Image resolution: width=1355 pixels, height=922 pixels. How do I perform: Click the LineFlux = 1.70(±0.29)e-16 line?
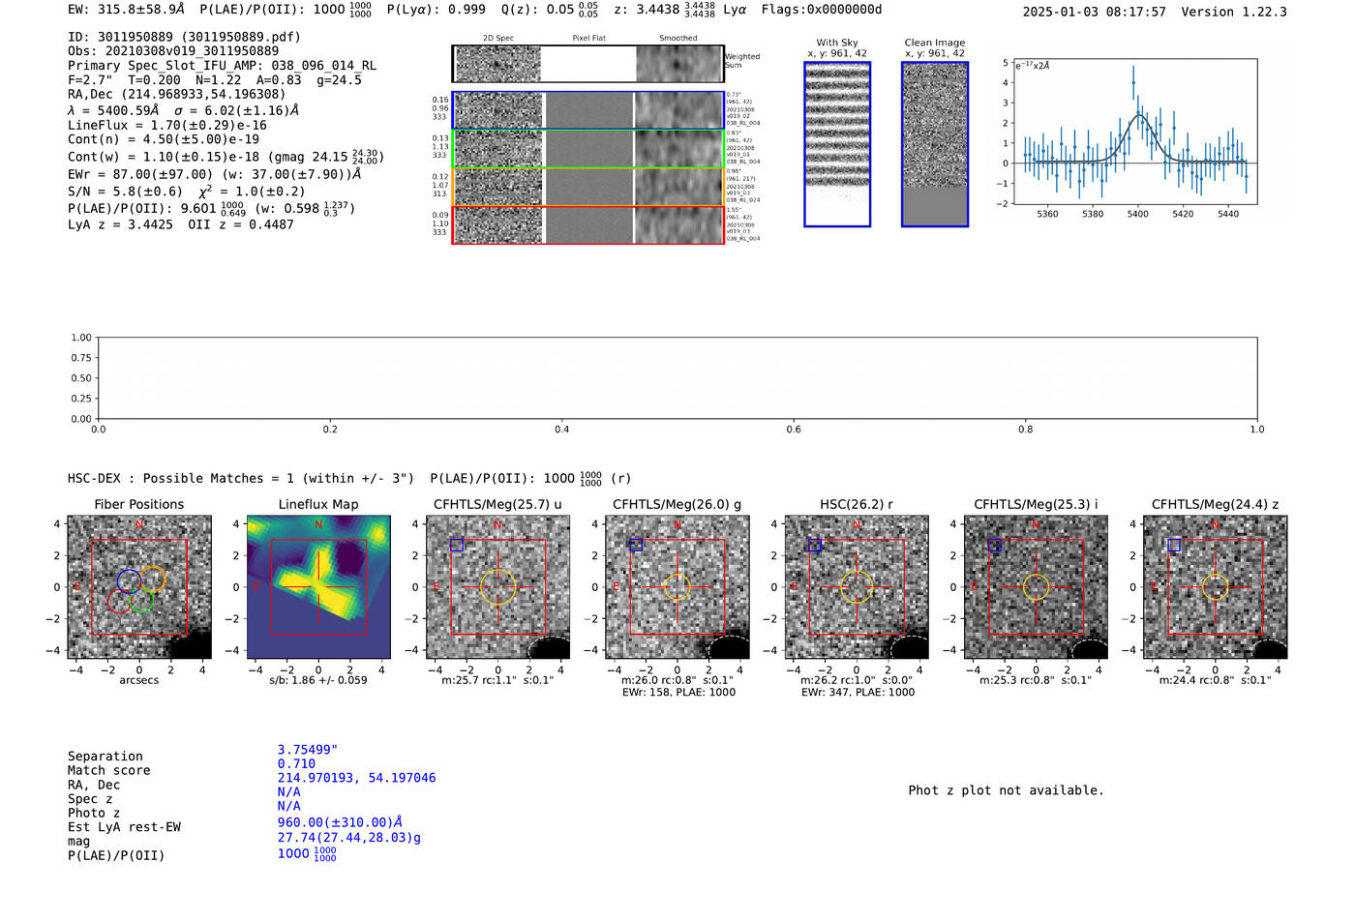[x=167, y=125]
